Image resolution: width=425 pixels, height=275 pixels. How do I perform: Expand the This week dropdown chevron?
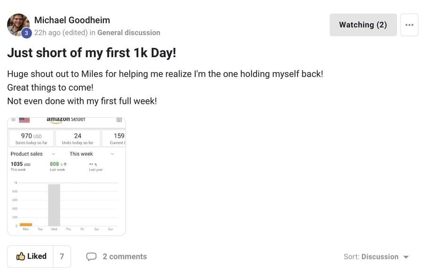tap(112, 154)
